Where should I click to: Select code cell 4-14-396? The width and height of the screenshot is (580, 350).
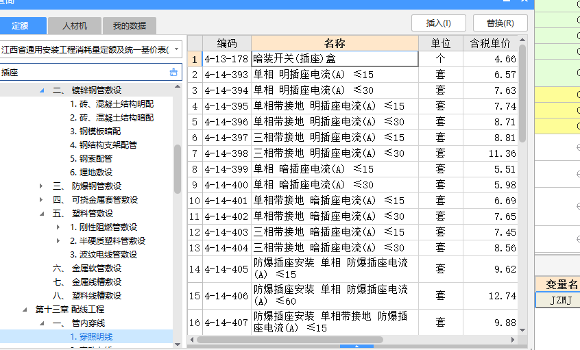click(x=227, y=122)
